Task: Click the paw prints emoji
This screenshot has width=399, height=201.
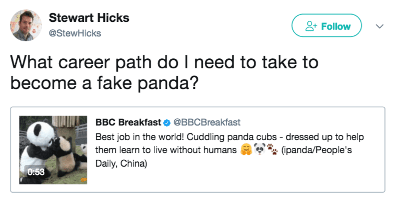Action: click(x=272, y=149)
